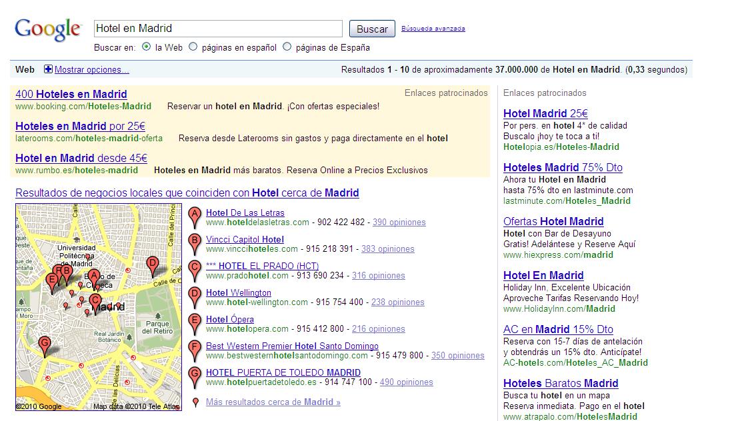The height and width of the screenshot is (421, 736).
Task: Open 'Hotel Madrid 25€' sidebar ad
Action: 545,113
